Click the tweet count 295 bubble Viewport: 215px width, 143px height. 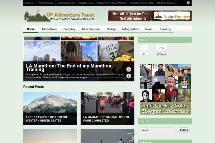point(161,48)
